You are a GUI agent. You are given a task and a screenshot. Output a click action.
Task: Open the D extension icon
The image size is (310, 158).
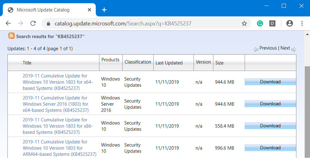pyautogui.click(x=272, y=24)
